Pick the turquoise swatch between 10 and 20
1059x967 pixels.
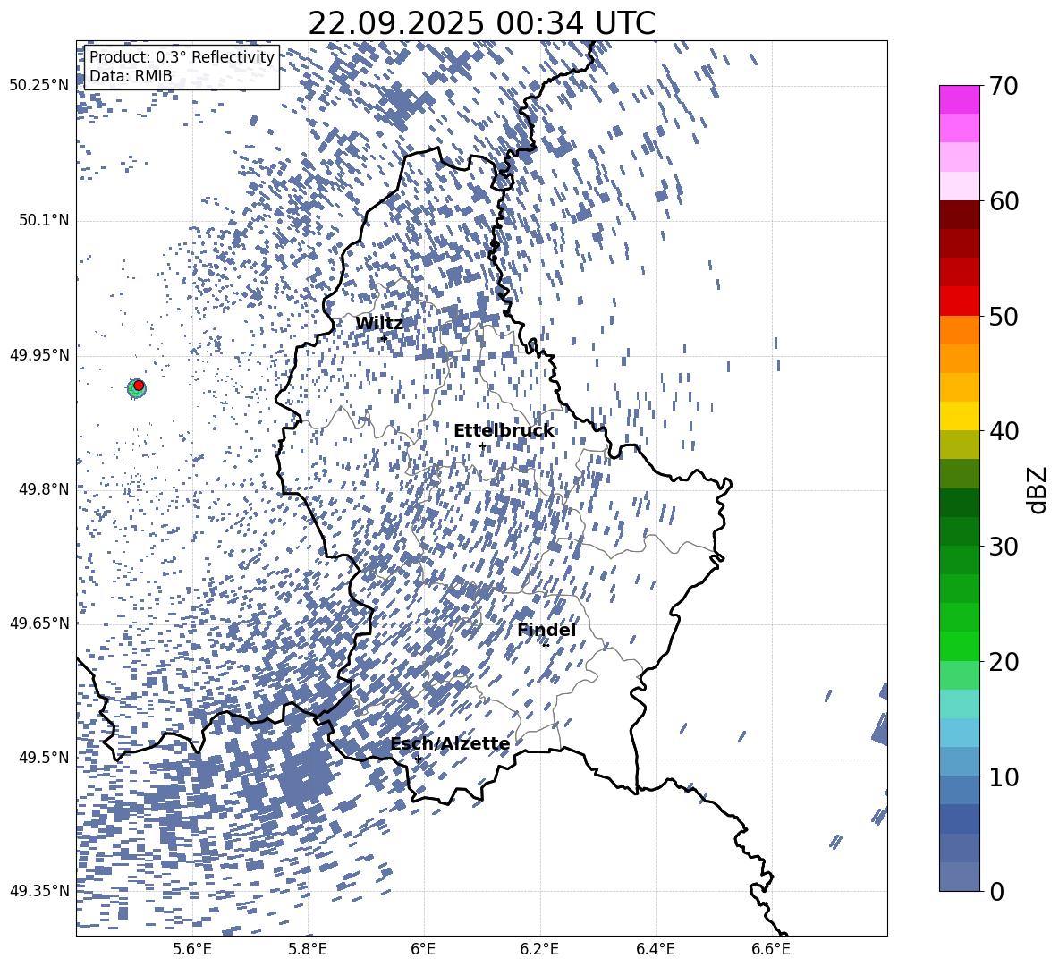coord(960,704)
